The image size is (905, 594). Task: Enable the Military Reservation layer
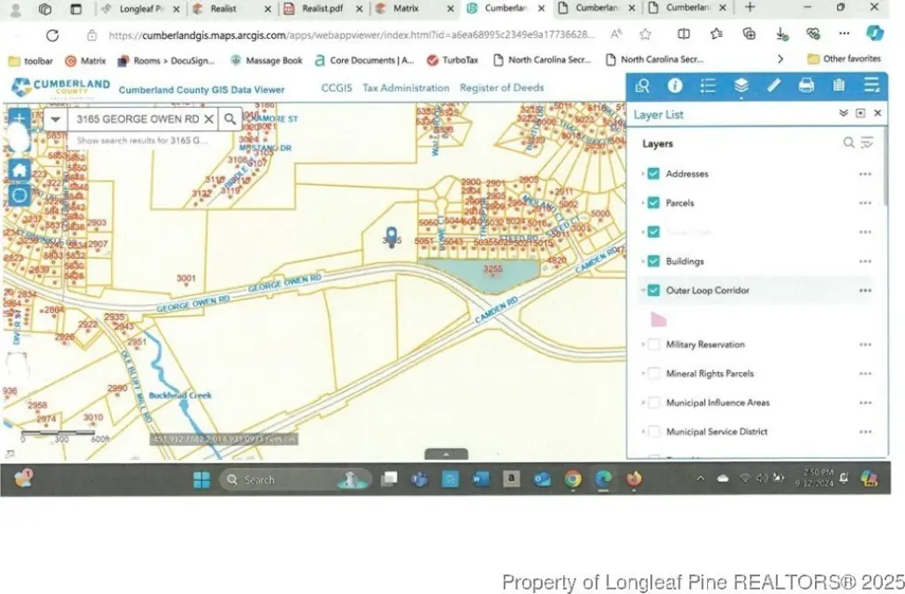pyautogui.click(x=653, y=345)
